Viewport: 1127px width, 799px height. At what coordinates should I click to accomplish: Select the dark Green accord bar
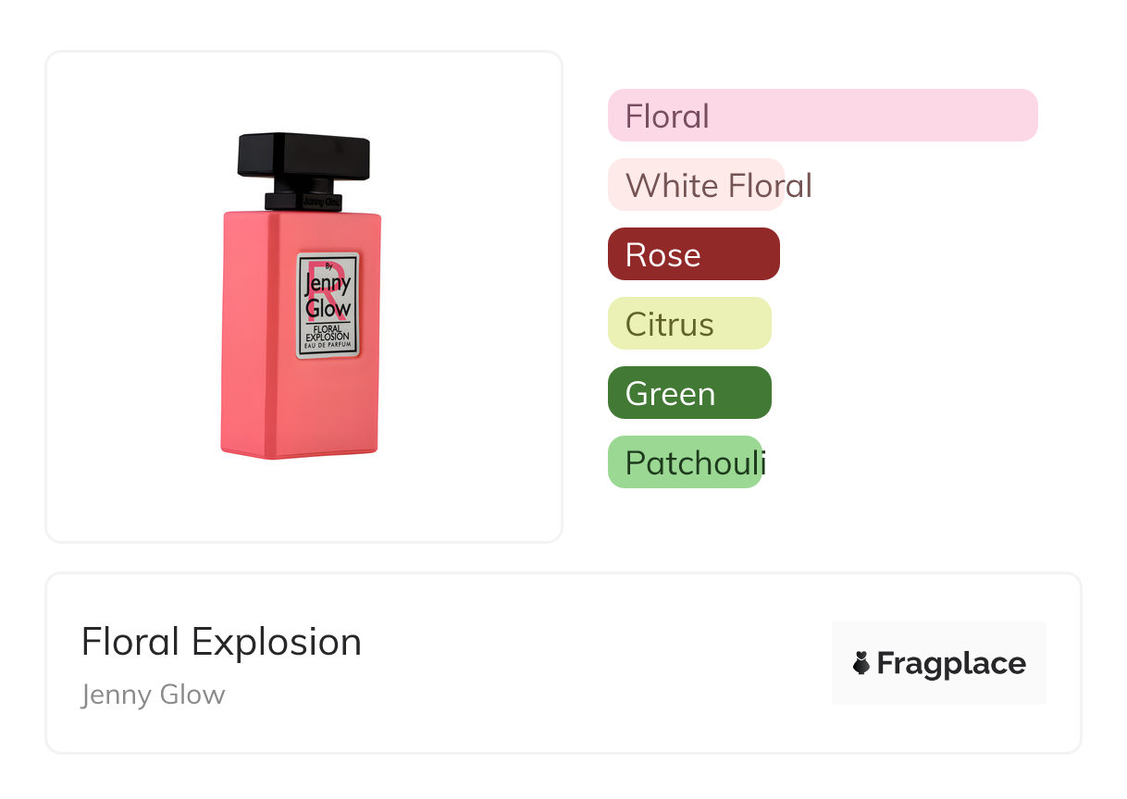[688, 393]
